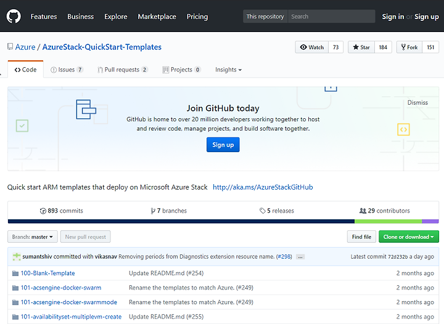View 29 contributors
444x324 pixels.
coord(385,211)
